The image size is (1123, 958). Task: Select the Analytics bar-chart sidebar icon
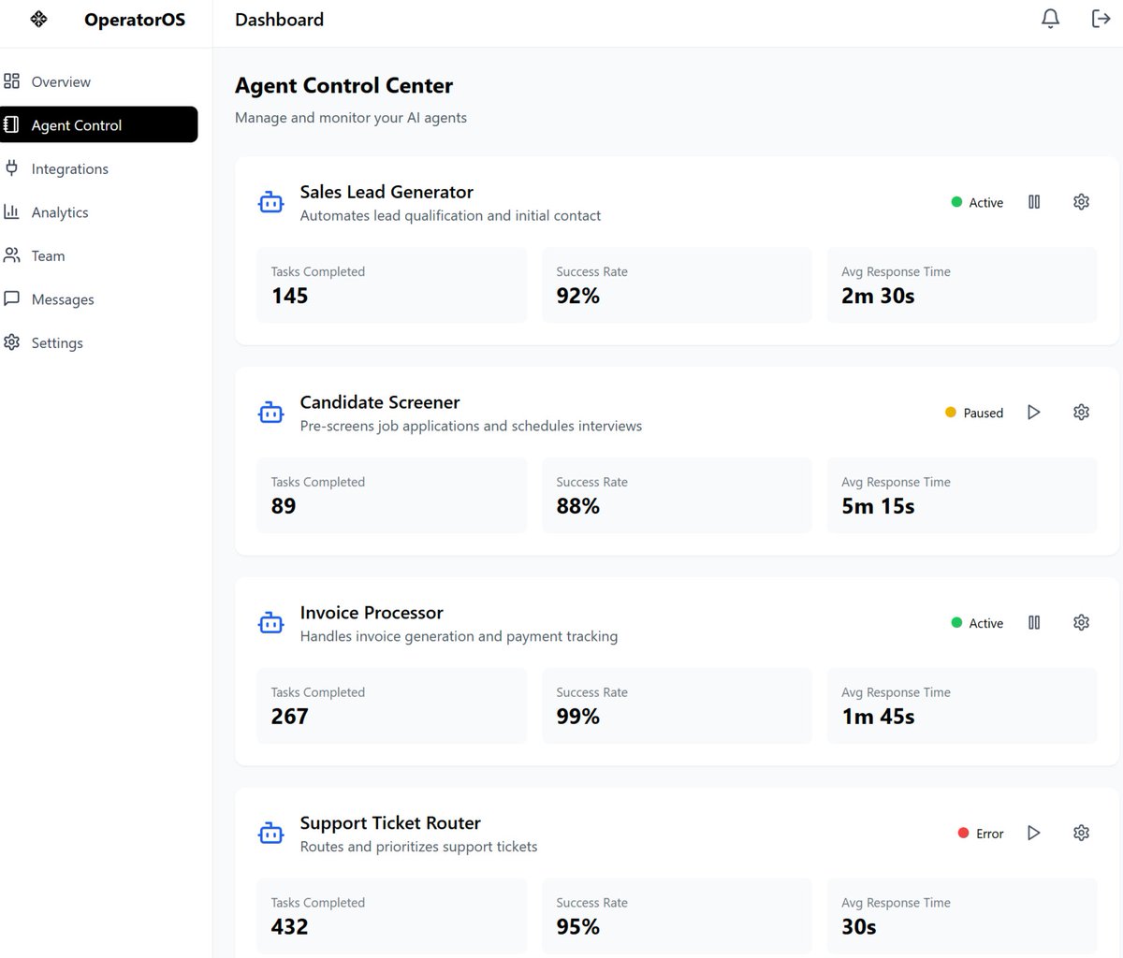(12, 211)
